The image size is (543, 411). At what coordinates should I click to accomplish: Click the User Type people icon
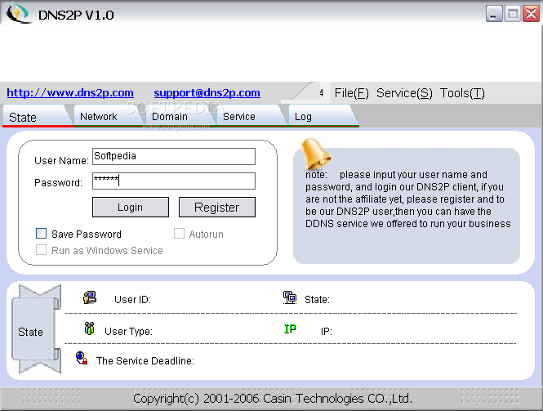click(89, 328)
